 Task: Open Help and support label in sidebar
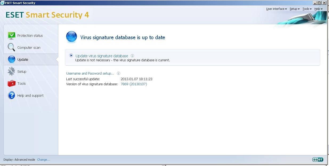click(x=30, y=96)
